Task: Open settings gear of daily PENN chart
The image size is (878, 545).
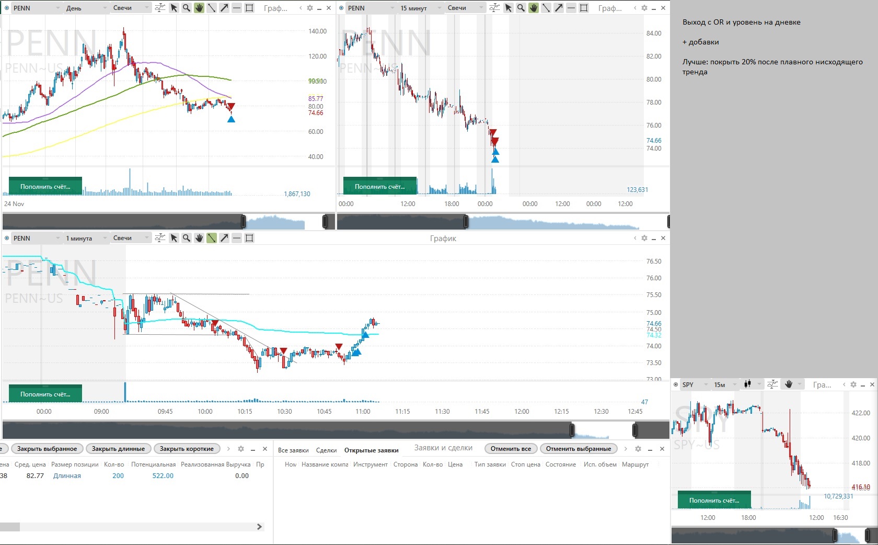Action: tap(310, 8)
